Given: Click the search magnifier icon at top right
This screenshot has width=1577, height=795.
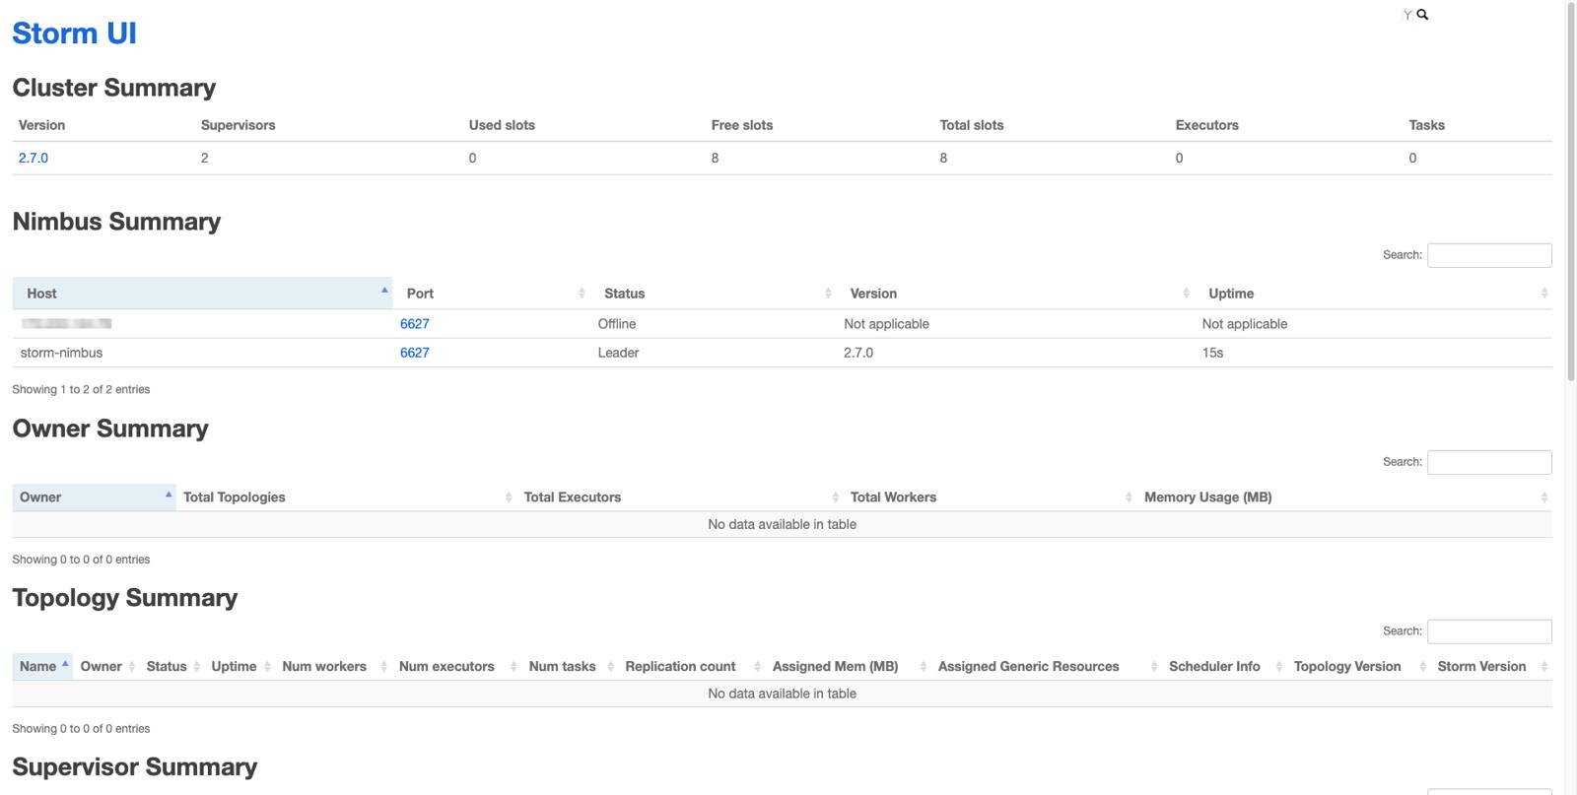Looking at the screenshot, I should (x=1422, y=15).
